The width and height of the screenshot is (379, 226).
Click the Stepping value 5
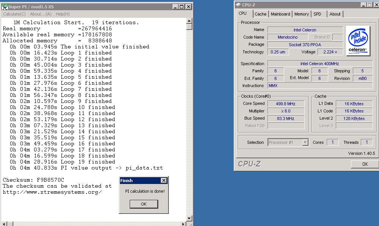[x=363, y=71]
